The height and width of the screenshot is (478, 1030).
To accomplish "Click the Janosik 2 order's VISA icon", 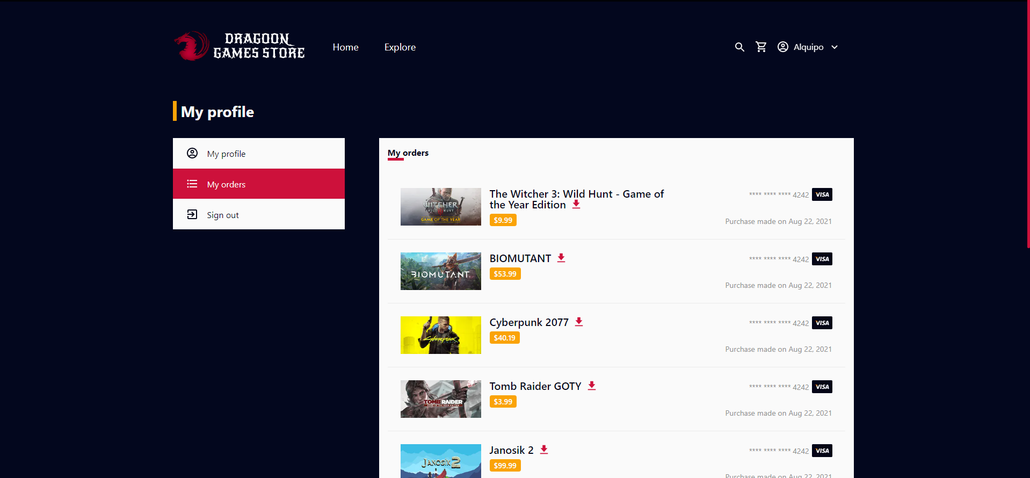I will pos(822,451).
